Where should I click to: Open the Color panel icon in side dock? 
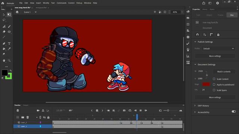click(x=188, y=12)
